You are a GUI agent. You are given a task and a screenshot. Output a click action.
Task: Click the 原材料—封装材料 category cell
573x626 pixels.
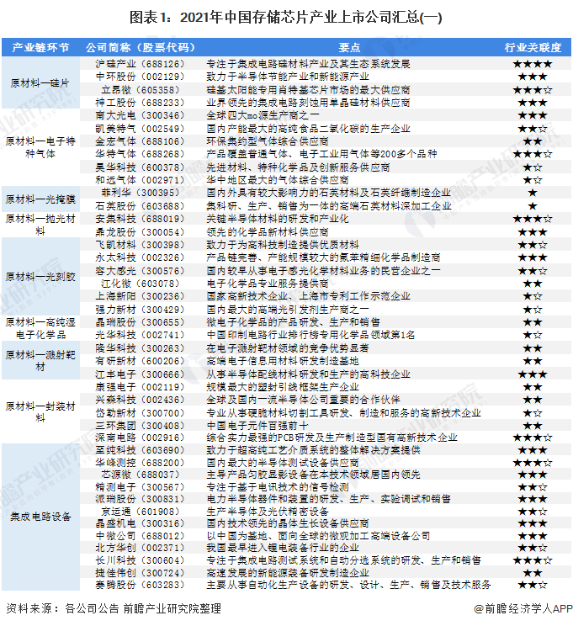click(40, 412)
